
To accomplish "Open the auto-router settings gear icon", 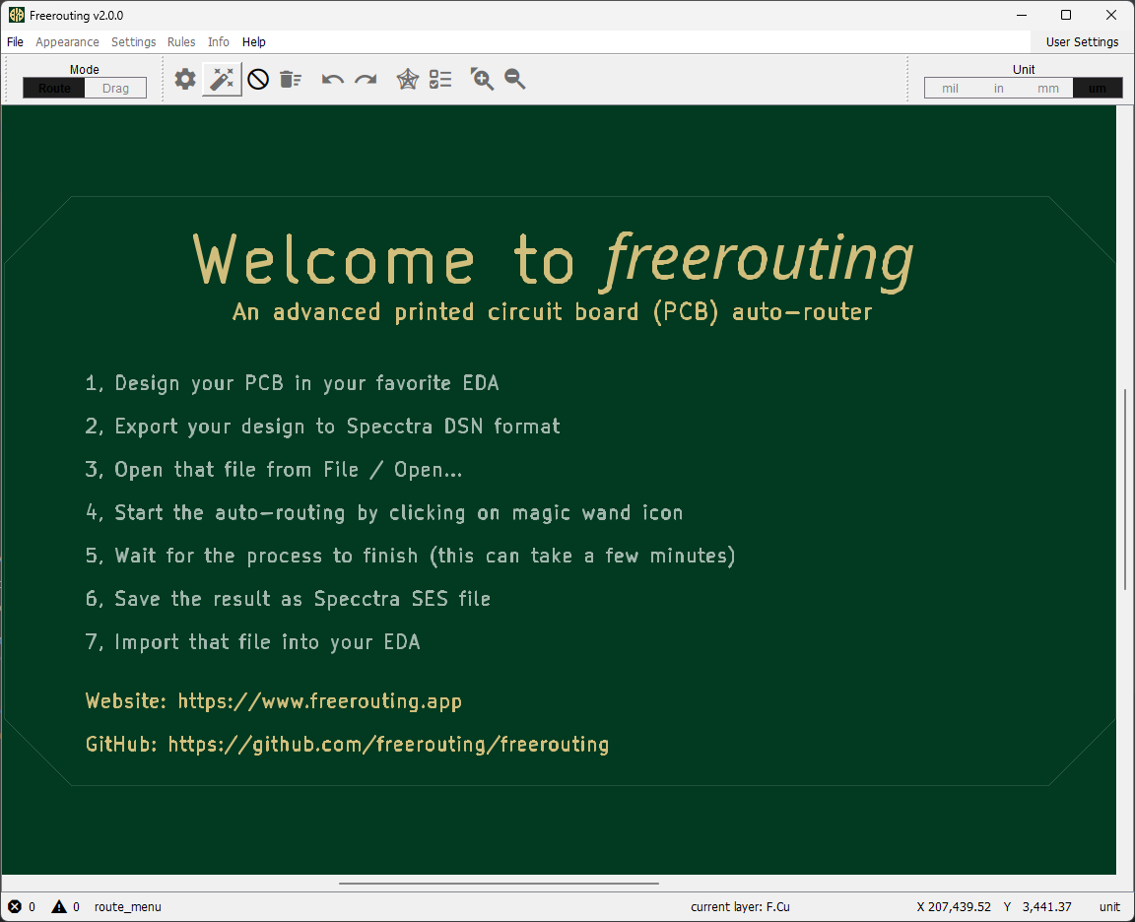I will pyautogui.click(x=185, y=79).
